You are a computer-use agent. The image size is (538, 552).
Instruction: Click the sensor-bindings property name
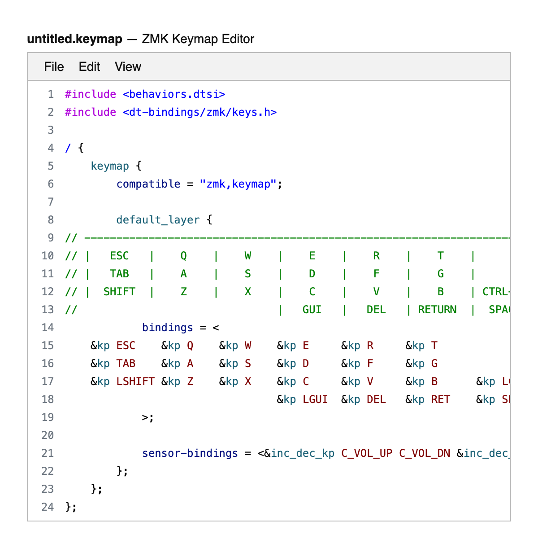tap(190, 453)
